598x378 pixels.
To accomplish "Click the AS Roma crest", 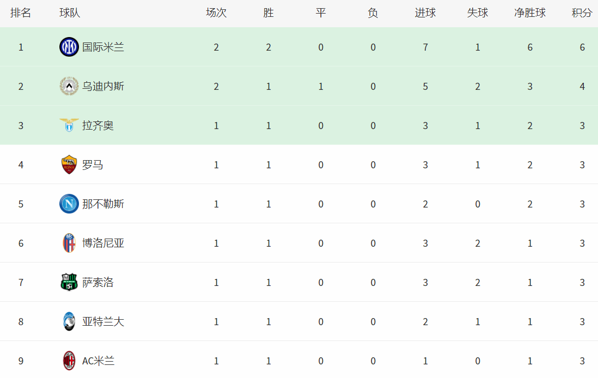I will [x=69, y=165].
